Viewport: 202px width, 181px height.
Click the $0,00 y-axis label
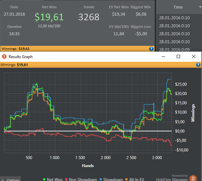click(180, 131)
